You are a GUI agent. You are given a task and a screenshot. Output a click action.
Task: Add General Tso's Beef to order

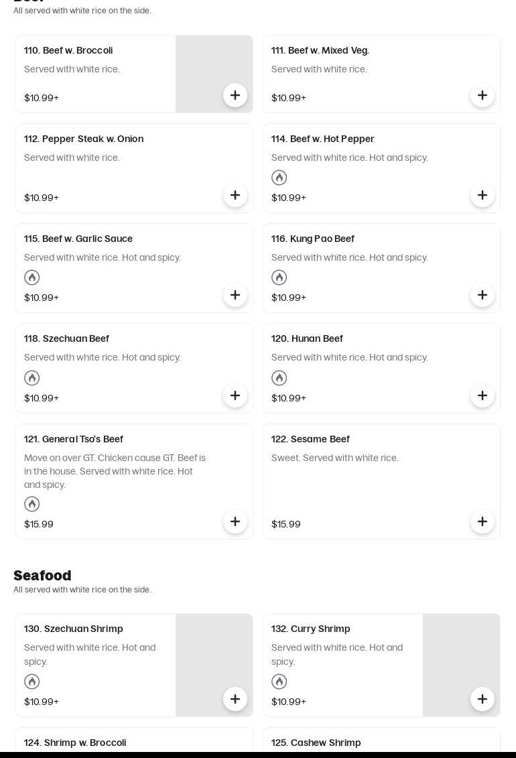point(235,521)
